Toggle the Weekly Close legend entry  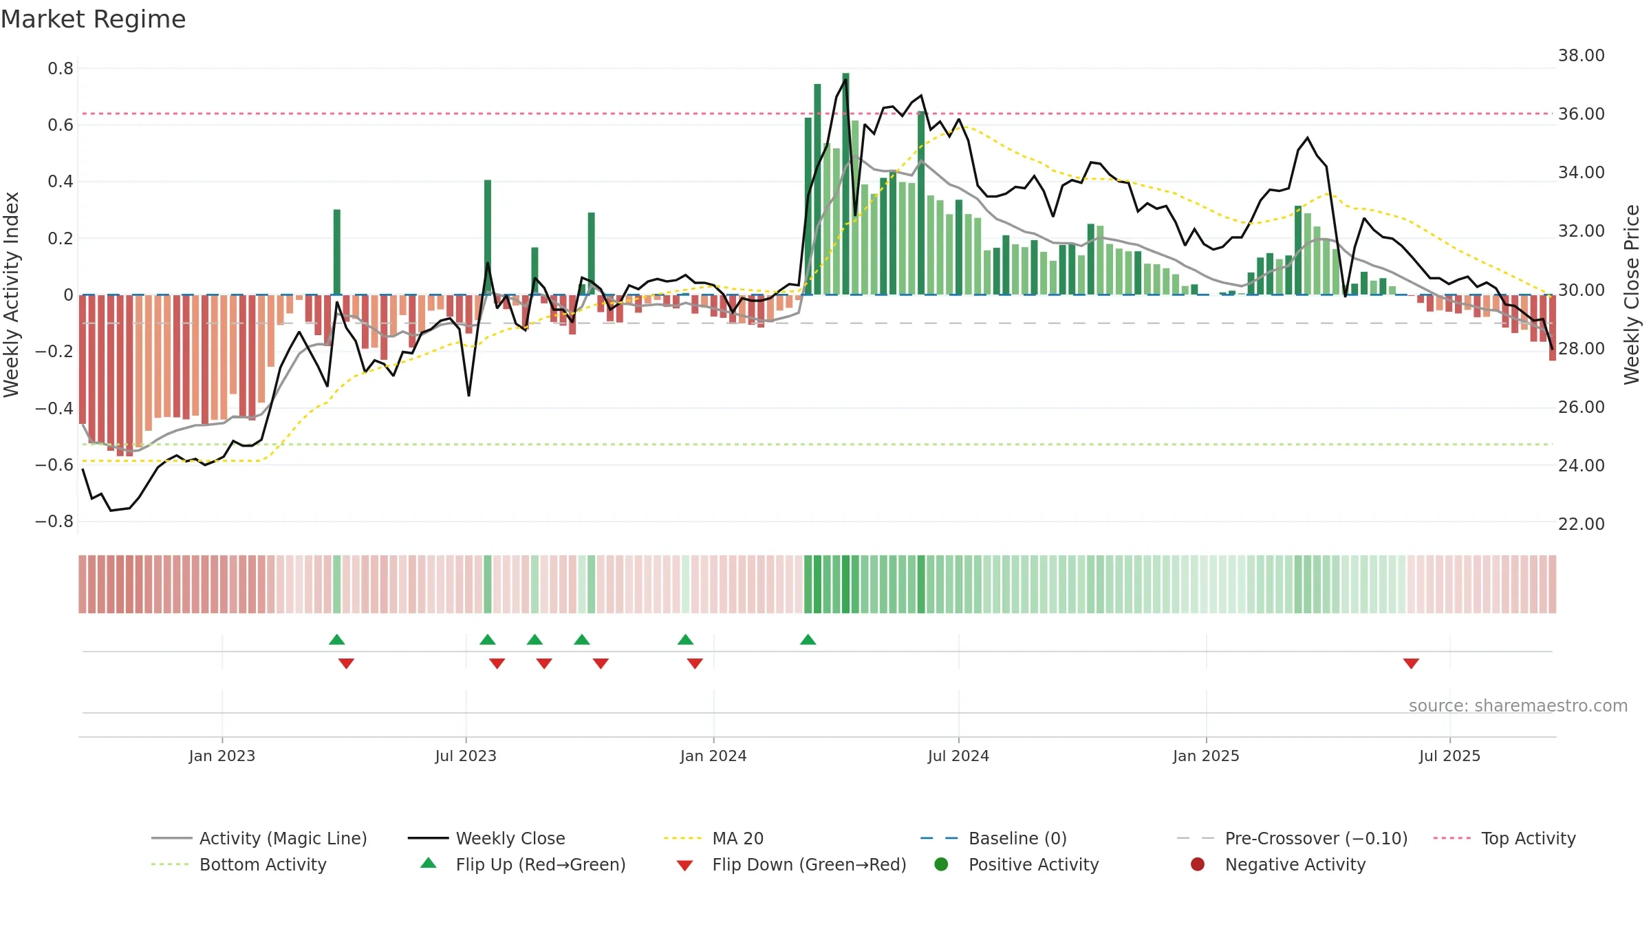[486, 838]
